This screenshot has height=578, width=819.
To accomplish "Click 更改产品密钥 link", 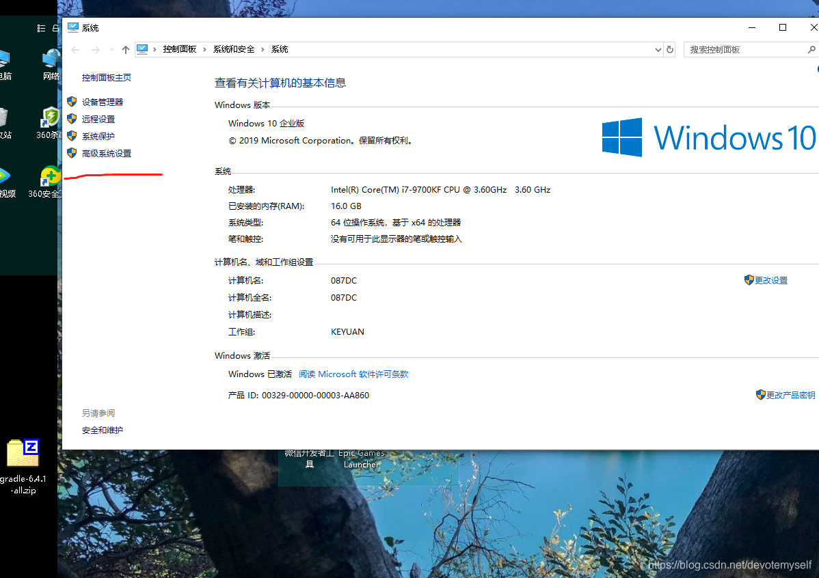I will [791, 396].
